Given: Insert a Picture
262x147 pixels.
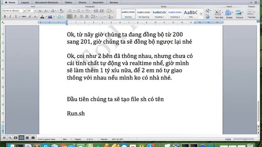Looking at the screenshot, I should [239, 14].
